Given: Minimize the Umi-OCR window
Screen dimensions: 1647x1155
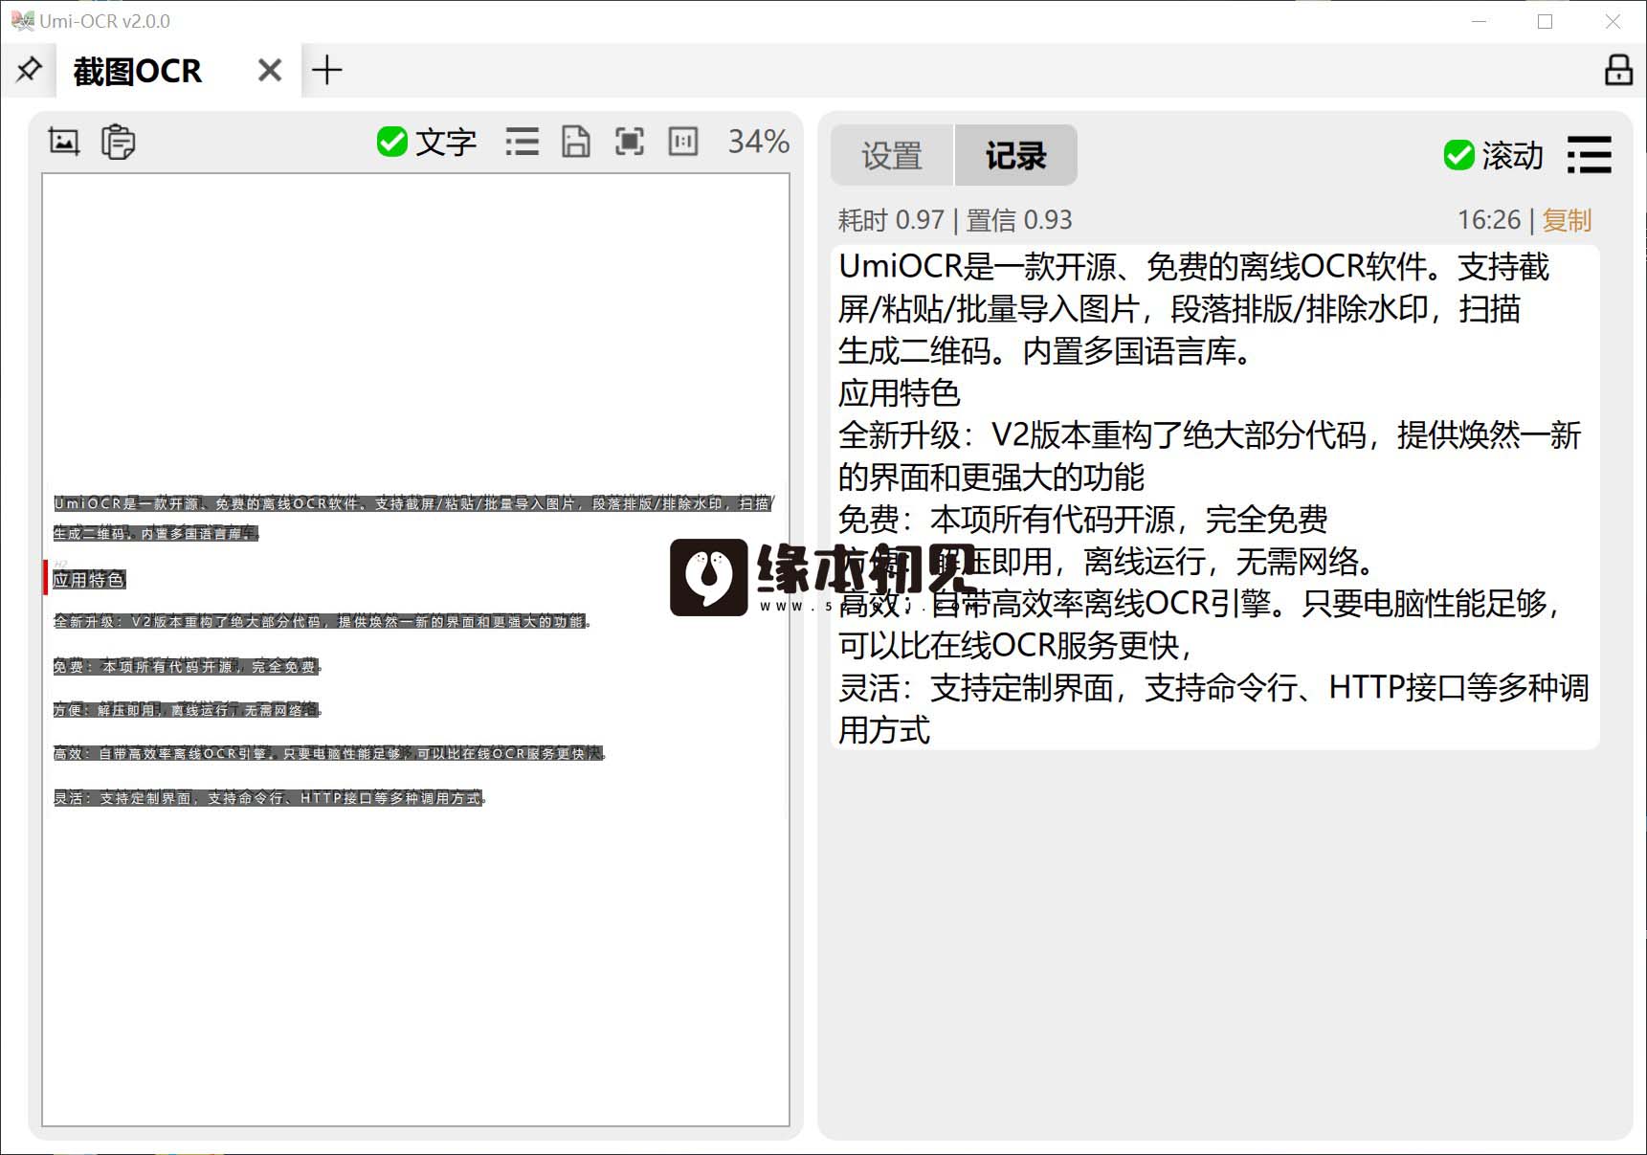Looking at the screenshot, I should (1479, 21).
